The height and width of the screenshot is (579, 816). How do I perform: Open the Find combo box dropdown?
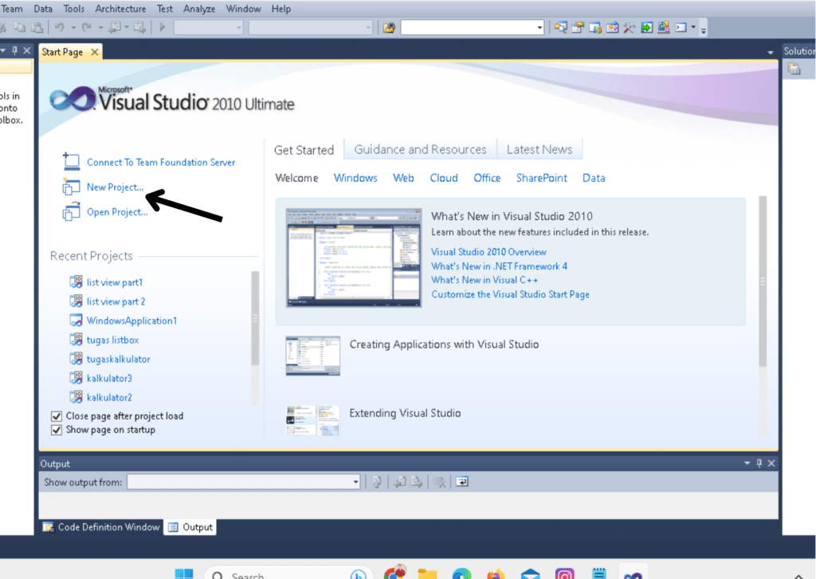click(x=539, y=28)
